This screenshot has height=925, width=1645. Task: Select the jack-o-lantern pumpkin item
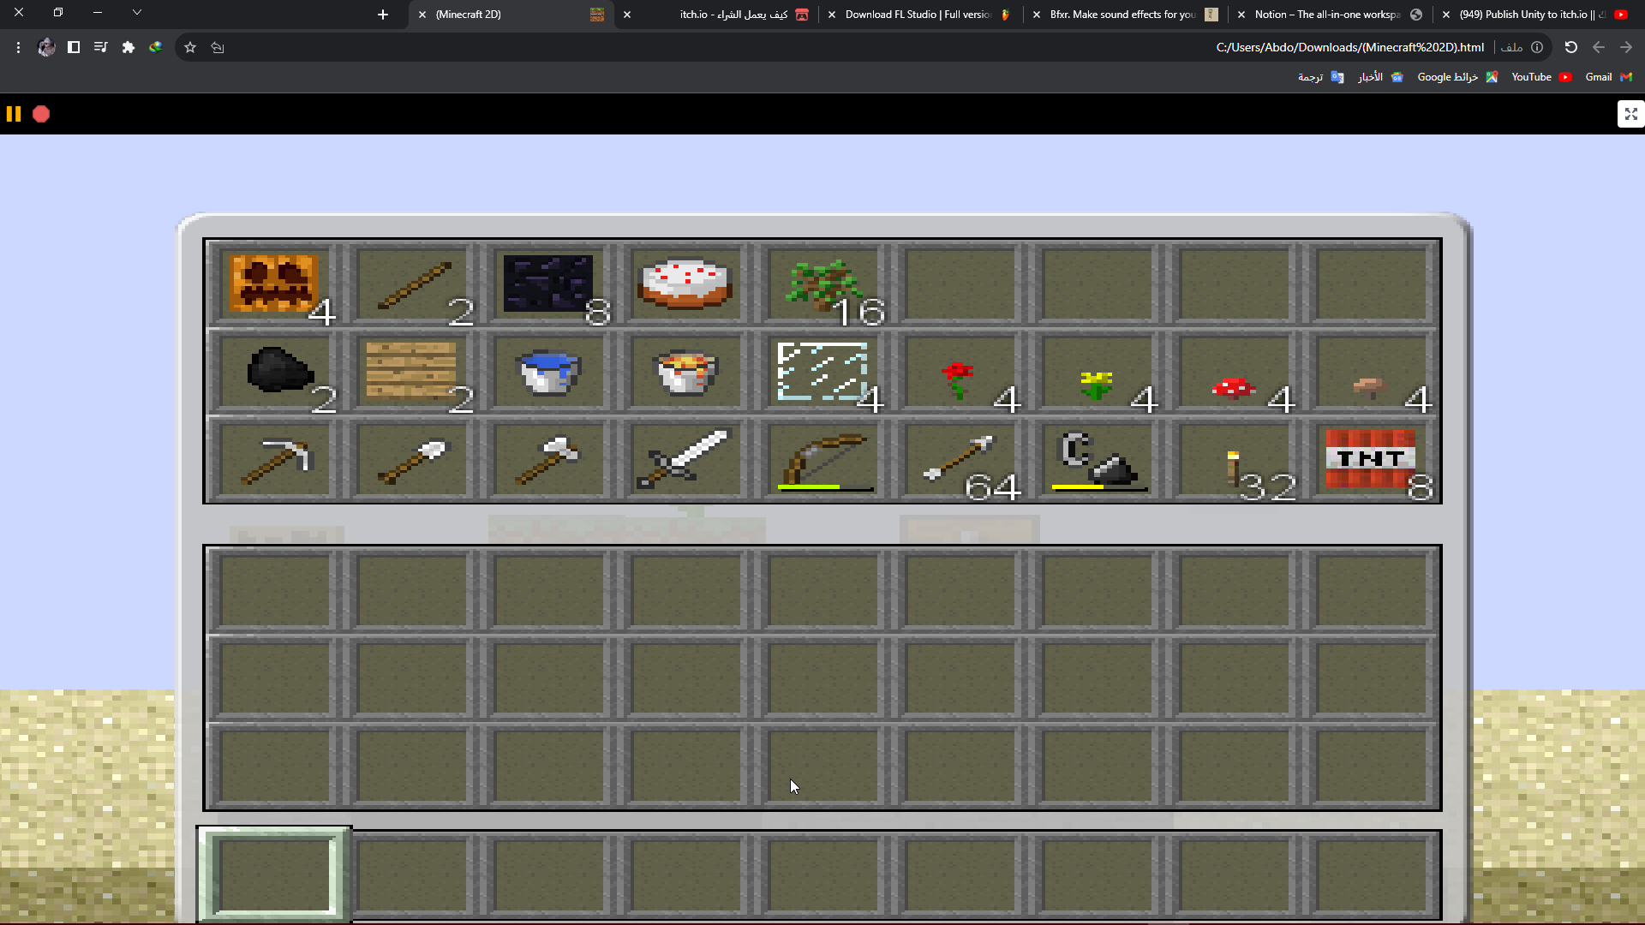274,283
